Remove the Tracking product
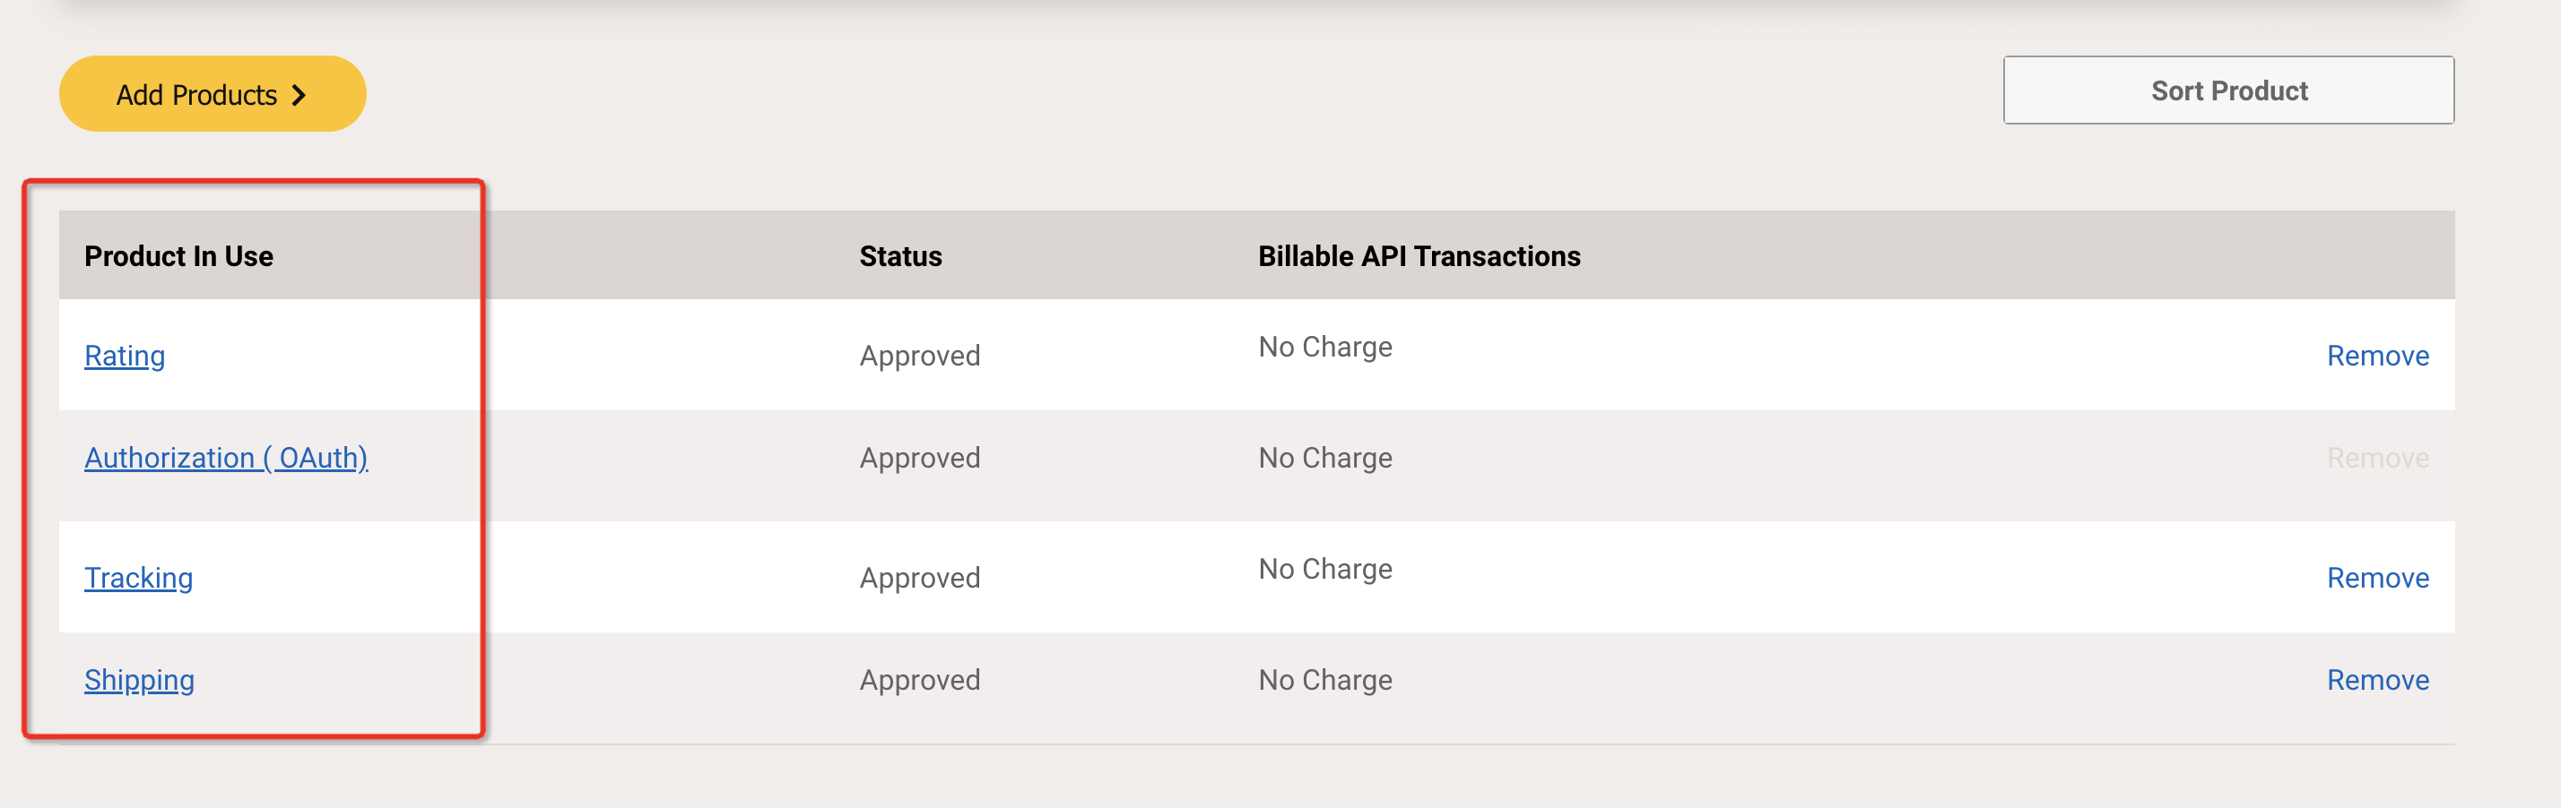Image resolution: width=2561 pixels, height=808 pixels. tap(2377, 578)
